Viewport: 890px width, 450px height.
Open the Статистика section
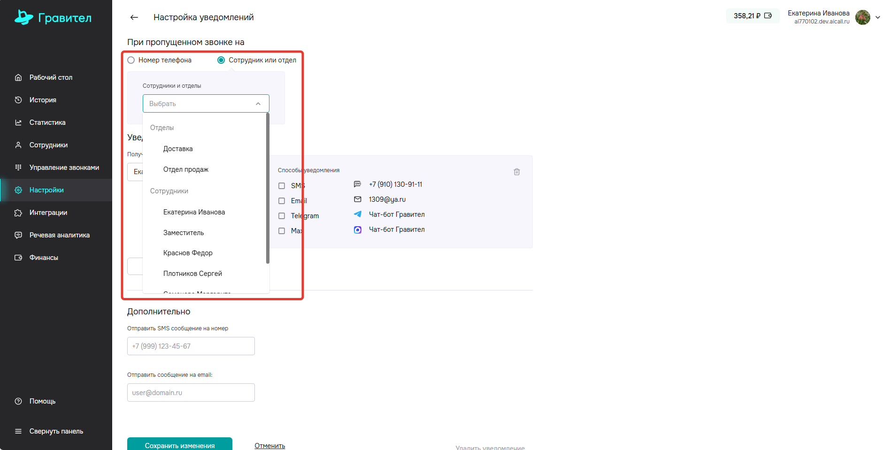click(x=47, y=122)
